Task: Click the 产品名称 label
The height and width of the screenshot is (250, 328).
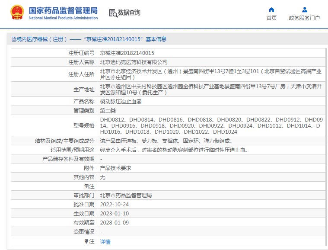Action: click(x=84, y=101)
